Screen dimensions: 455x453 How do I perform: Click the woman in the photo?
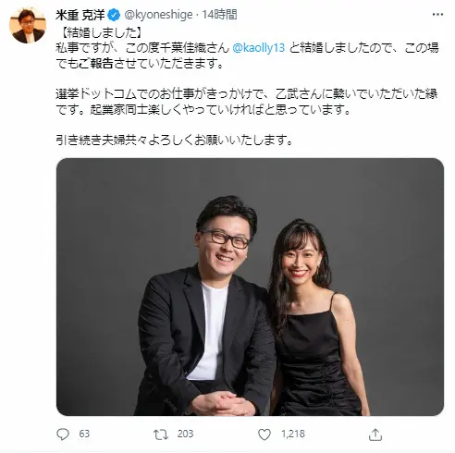coord(317,317)
